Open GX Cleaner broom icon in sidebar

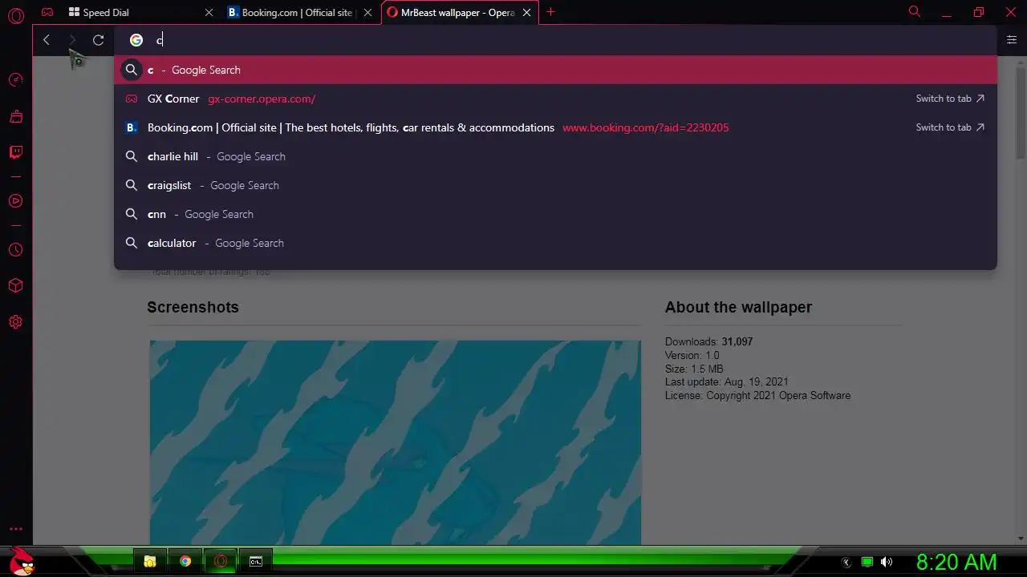tap(15, 117)
